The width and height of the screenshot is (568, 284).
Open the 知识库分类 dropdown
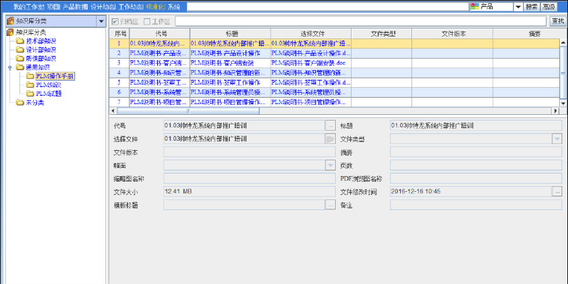102,21
